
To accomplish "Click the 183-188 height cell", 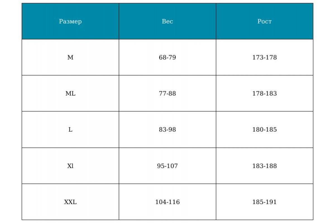I will pos(264,166).
